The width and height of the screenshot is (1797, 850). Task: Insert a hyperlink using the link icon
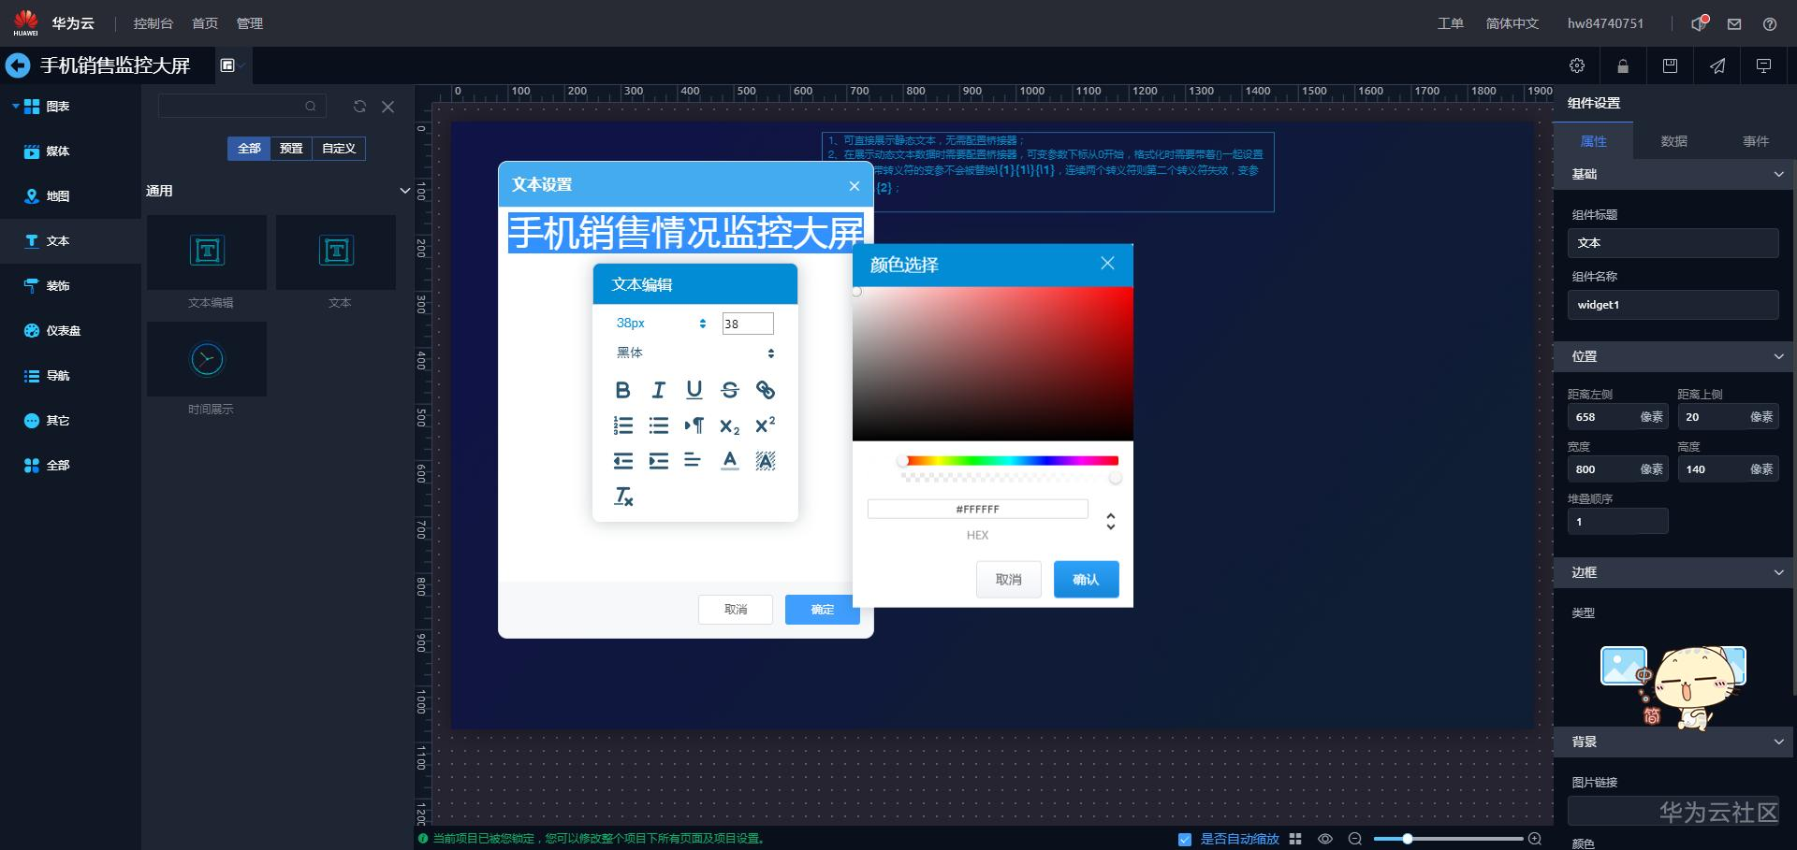(x=766, y=390)
